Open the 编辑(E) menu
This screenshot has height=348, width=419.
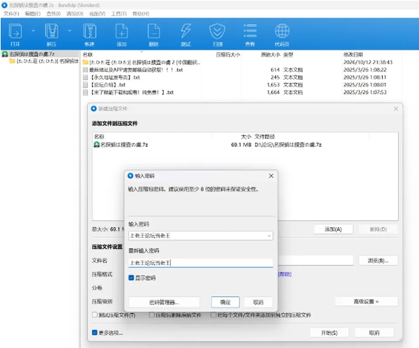33,14
